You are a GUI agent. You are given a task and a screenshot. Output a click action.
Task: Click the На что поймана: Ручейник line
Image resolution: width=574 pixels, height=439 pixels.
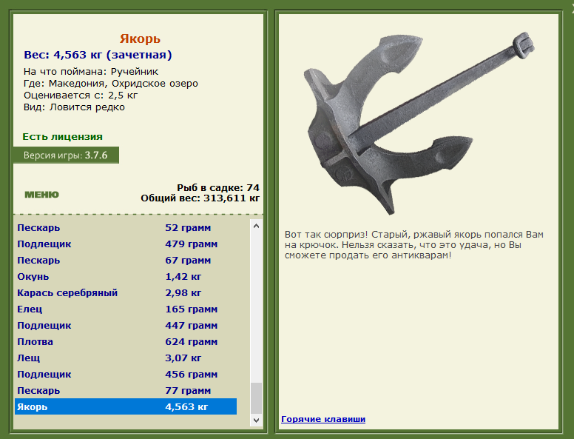point(91,72)
